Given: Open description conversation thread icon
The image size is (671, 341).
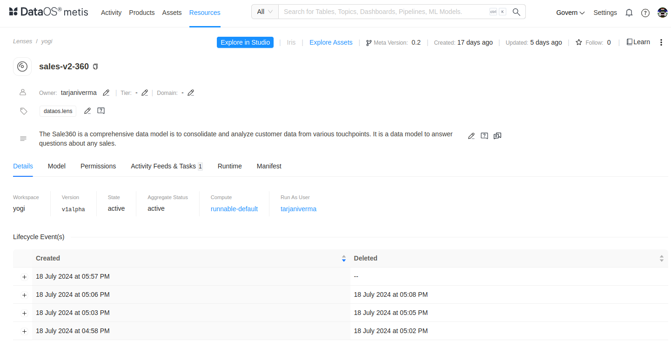Looking at the screenshot, I should (497, 136).
